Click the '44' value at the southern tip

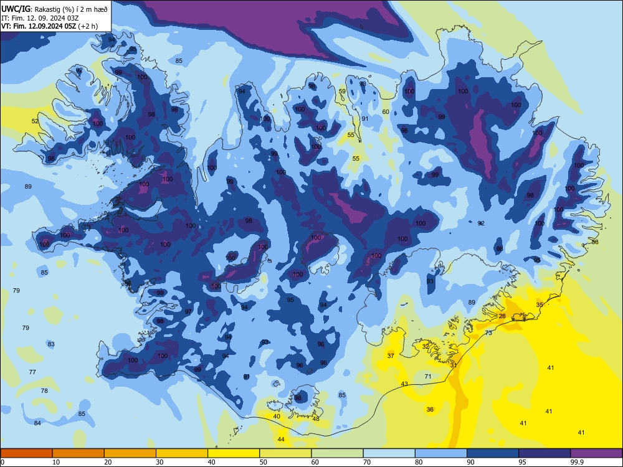[281, 439]
